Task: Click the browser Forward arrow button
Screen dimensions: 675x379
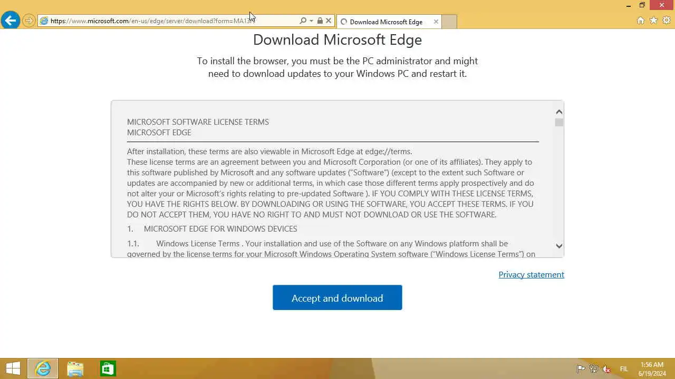Action: 28,21
